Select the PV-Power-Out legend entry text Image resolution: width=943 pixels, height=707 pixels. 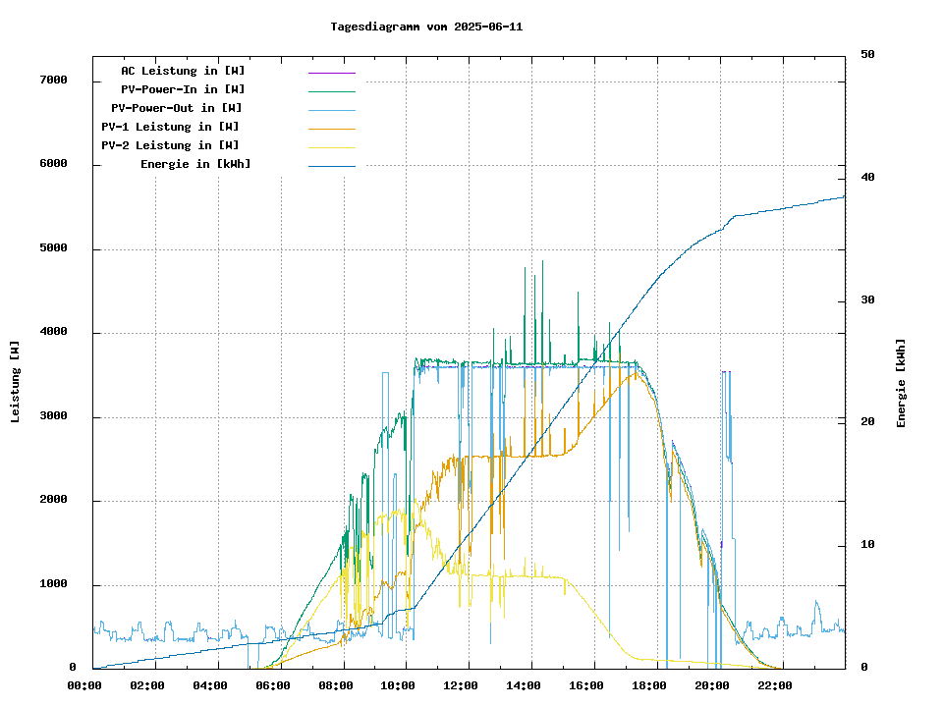pos(176,108)
